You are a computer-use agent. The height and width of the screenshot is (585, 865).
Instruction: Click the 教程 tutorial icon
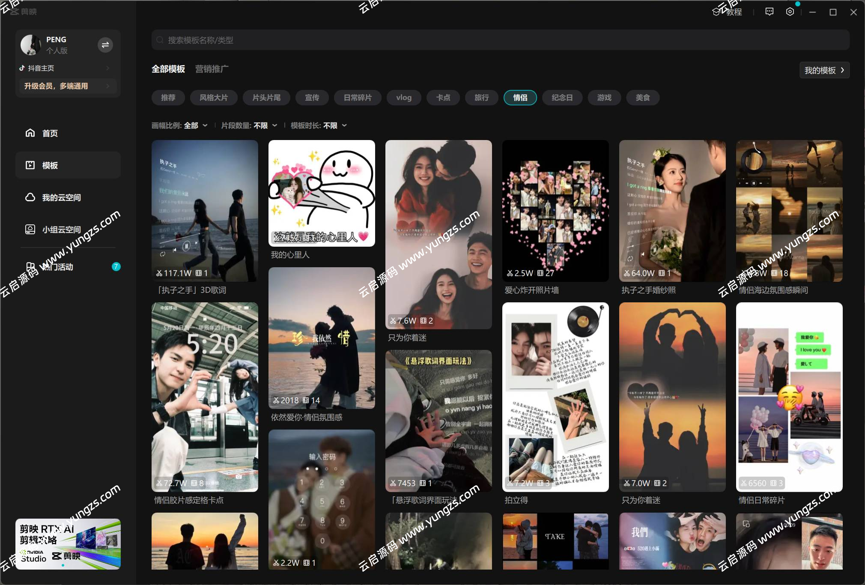(x=728, y=12)
